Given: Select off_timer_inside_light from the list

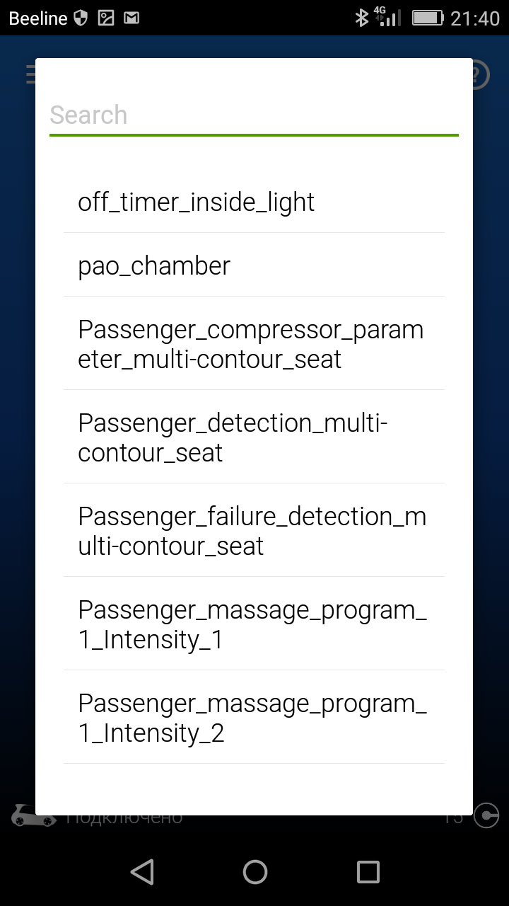Looking at the screenshot, I should pos(254,202).
